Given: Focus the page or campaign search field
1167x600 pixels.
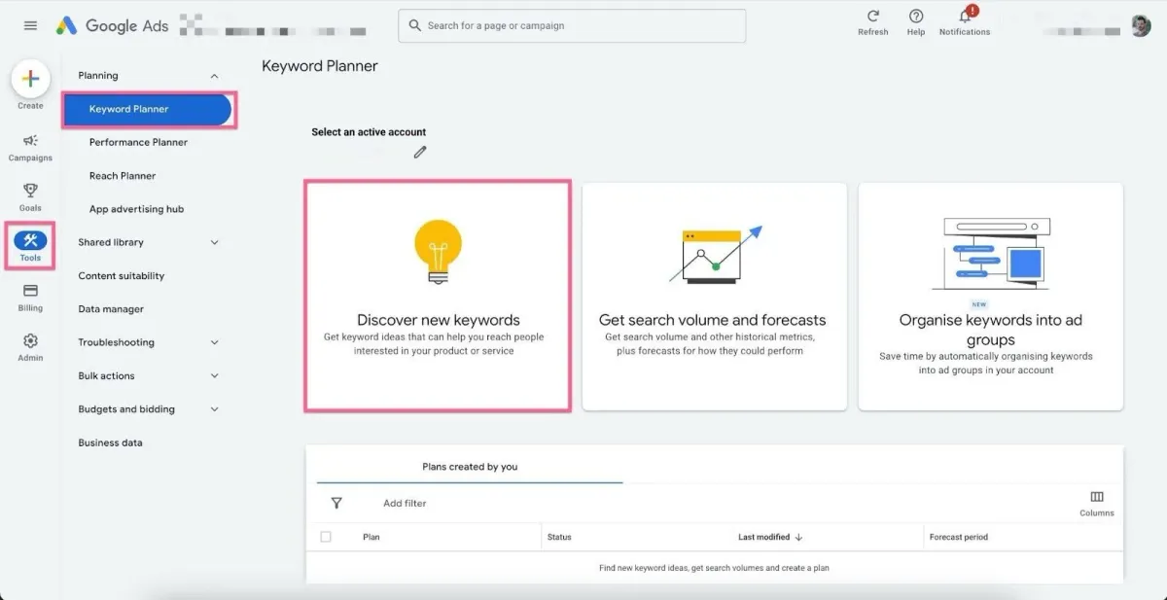Looking at the screenshot, I should (572, 26).
